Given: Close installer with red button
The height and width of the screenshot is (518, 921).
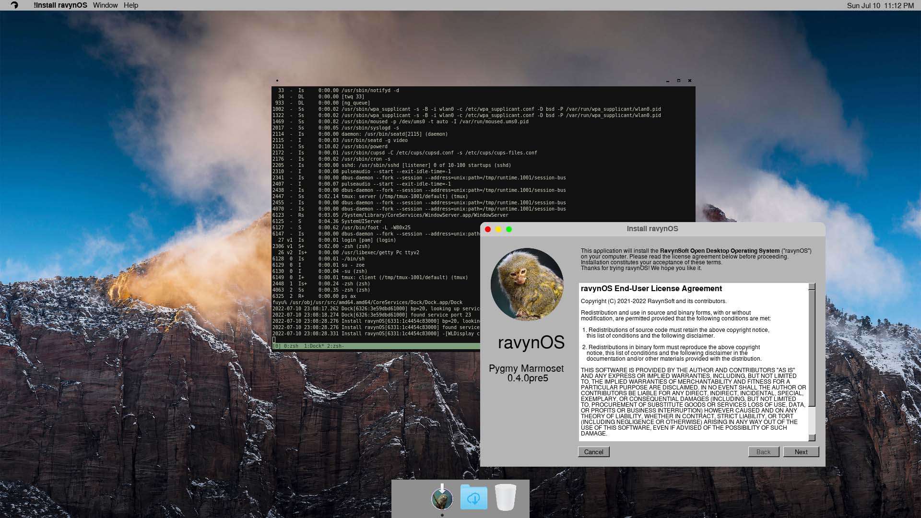Looking at the screenshot, I should [x=488, y=229].
